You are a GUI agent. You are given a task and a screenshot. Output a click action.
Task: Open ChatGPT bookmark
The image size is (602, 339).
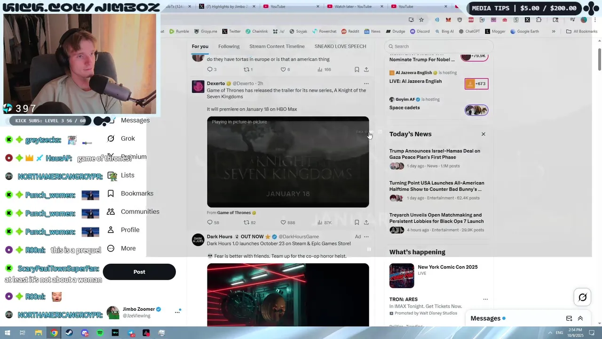click(469, 32)
